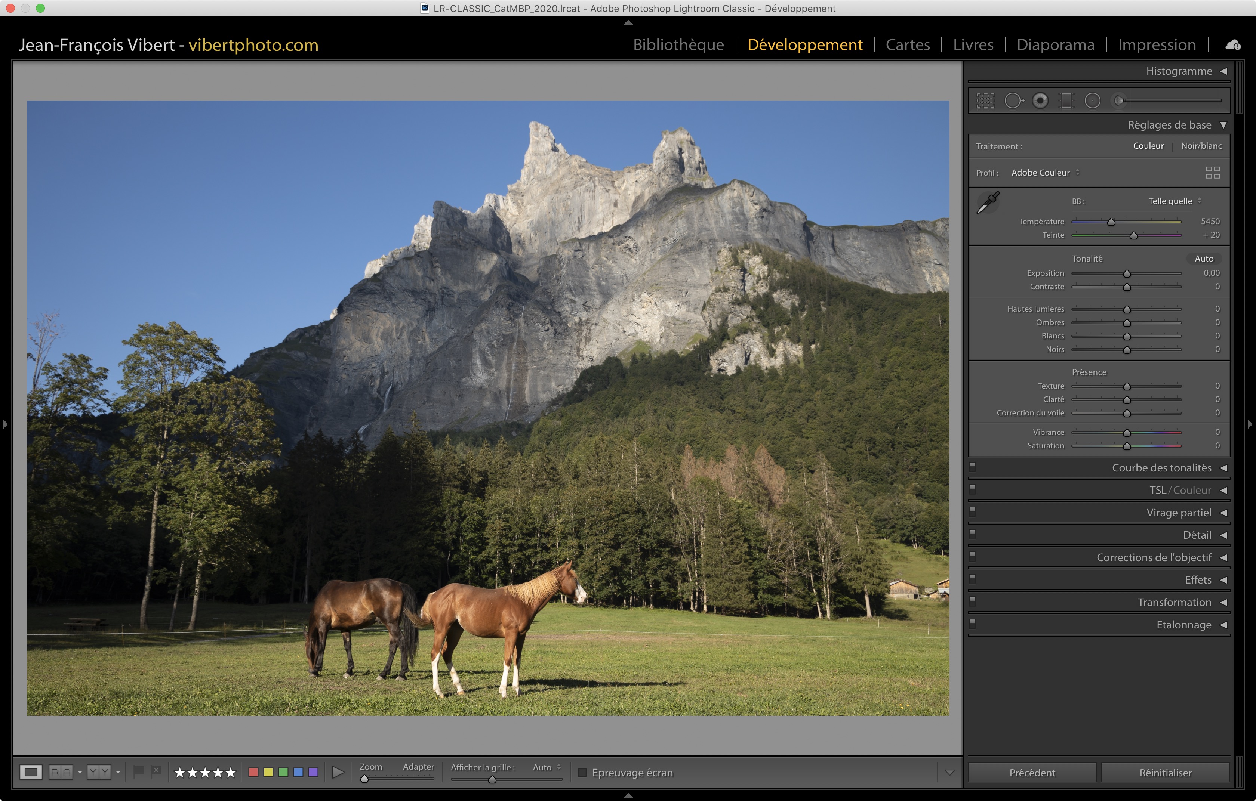Toggle the Courbe des tonalités panel switch
Screen dimensions: 1256x801
(972, 466)
